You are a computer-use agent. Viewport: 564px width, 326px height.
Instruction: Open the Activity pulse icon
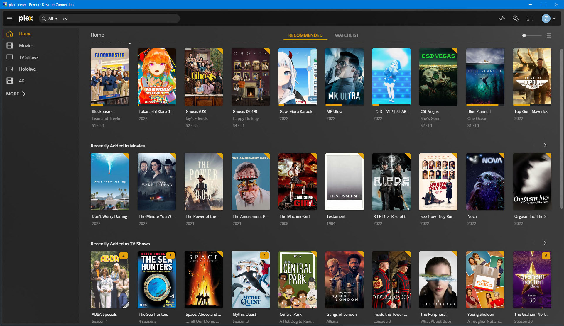502,18
